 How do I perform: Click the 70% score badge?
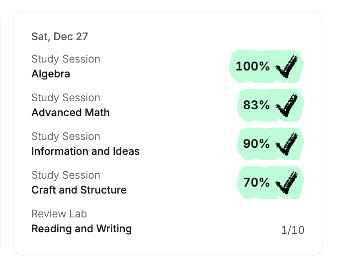(257, 183)
